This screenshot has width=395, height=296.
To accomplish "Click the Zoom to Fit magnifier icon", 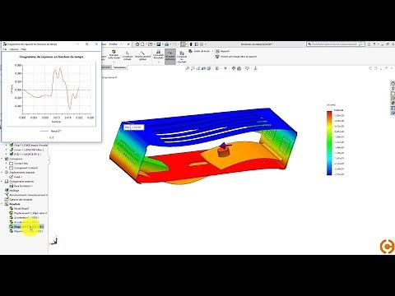I will [187, 68].
